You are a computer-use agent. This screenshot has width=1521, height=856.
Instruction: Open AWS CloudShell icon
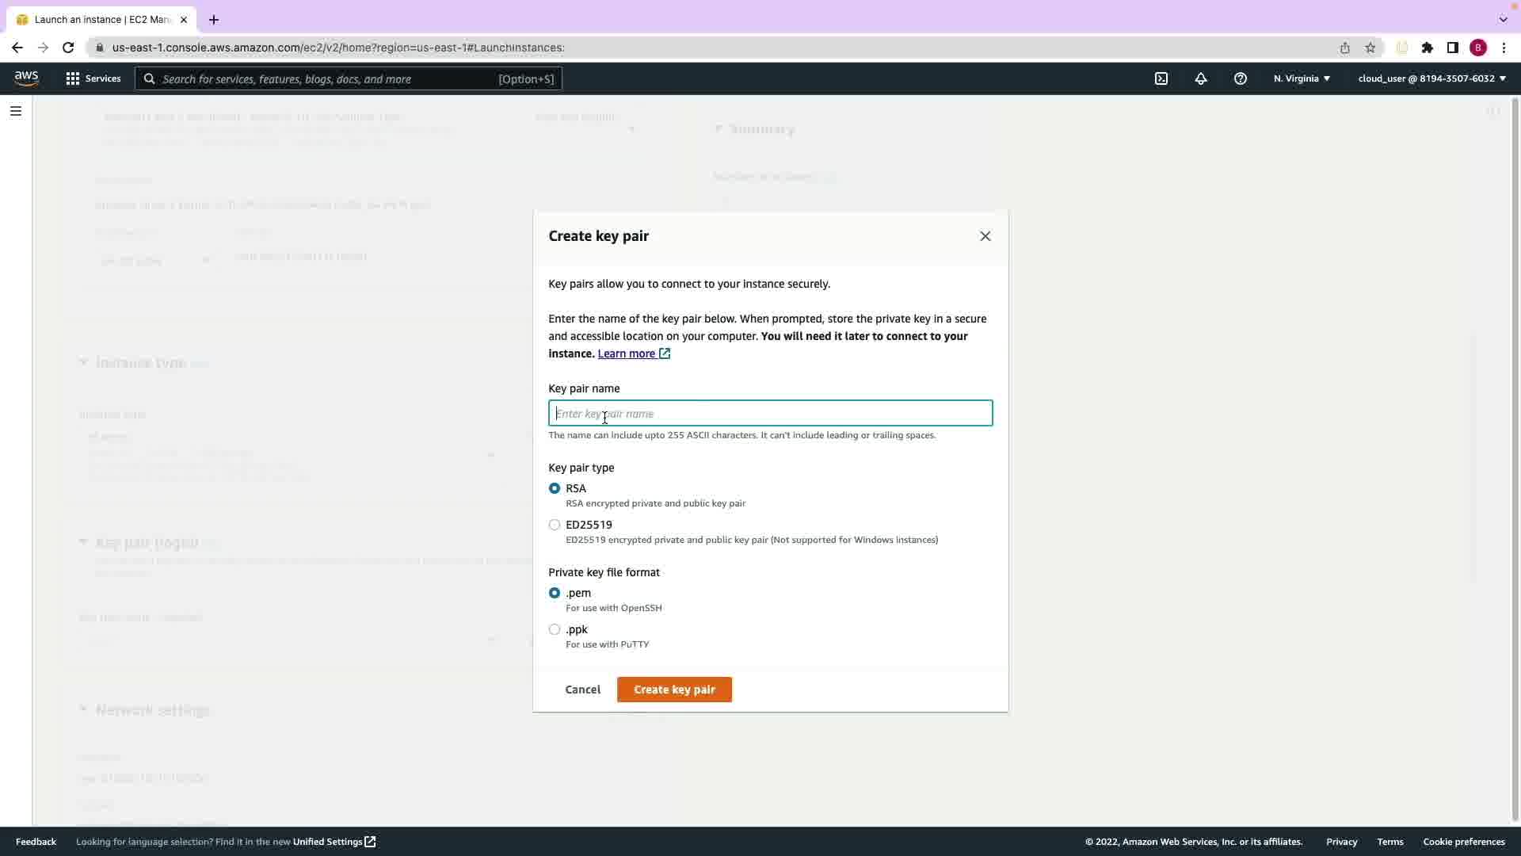point(1161,78)
